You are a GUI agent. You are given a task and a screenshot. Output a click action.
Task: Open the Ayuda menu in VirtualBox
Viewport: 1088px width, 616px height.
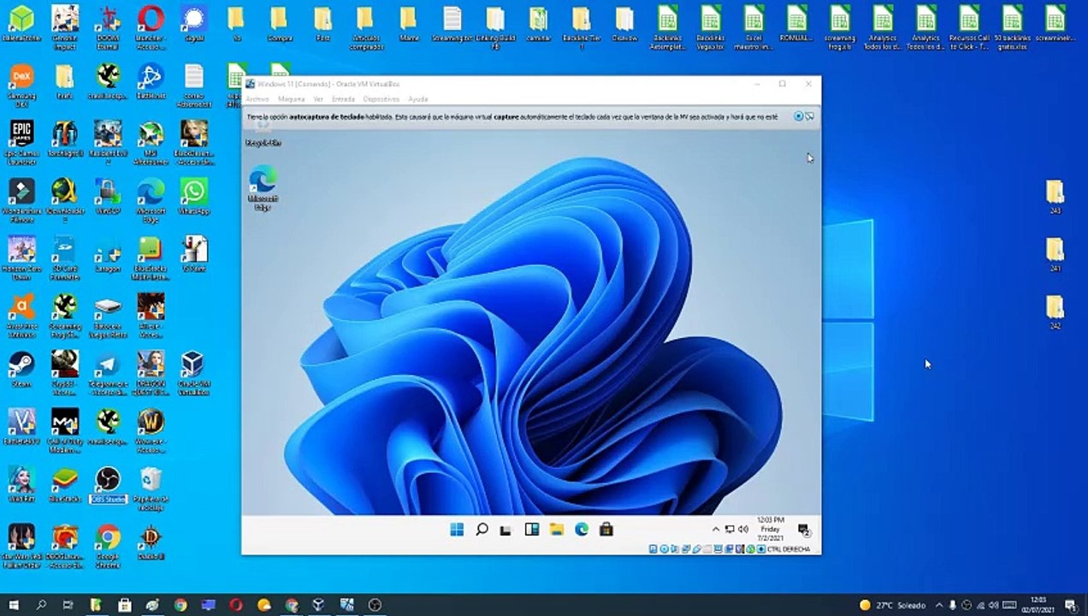tap(417, 99)
